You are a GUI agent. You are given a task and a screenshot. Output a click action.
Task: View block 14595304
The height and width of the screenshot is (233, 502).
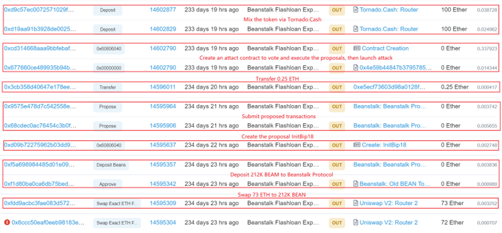(163, 223)
